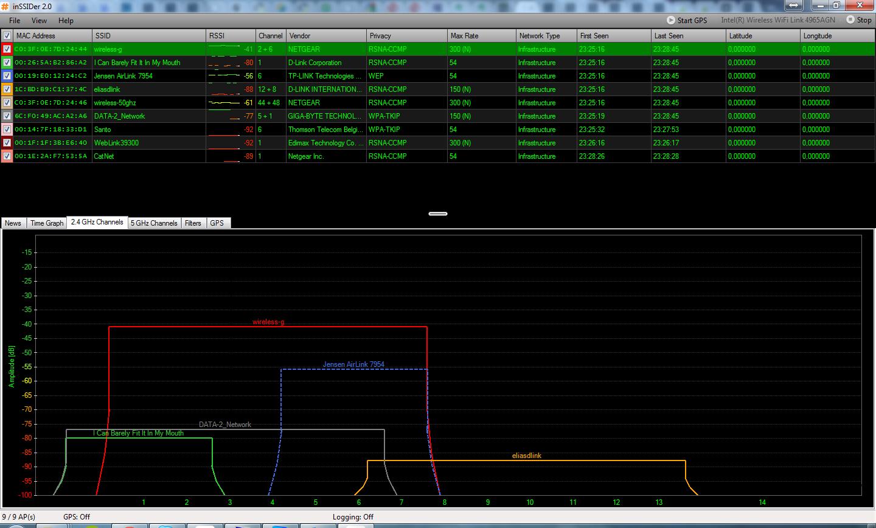Image resolution: width=876 pixels, height=528 pixels.
Task: Click Thomson Telecom Belgi vendor cell
Action: coord(326,130)
